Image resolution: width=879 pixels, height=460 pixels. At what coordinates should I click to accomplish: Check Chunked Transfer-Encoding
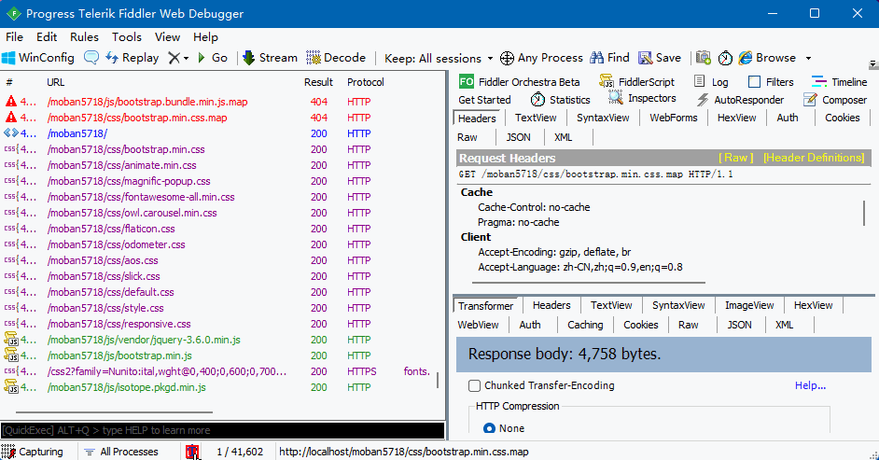point(474,385)
